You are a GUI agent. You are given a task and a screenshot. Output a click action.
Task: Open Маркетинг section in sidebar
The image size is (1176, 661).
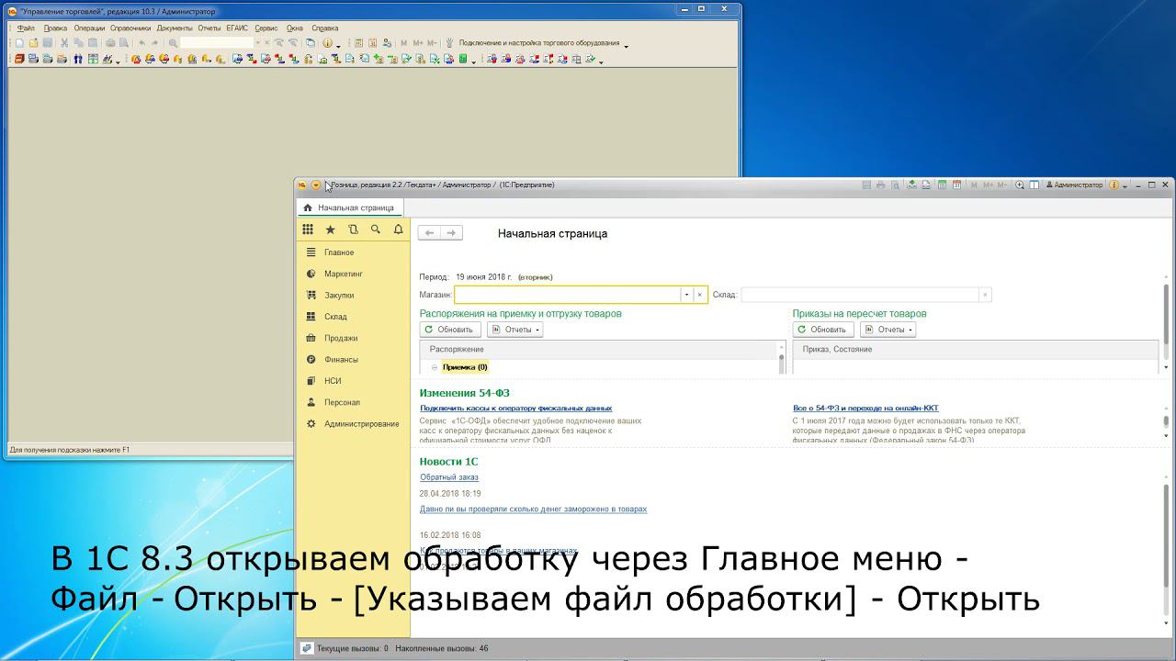coord(344,274)
